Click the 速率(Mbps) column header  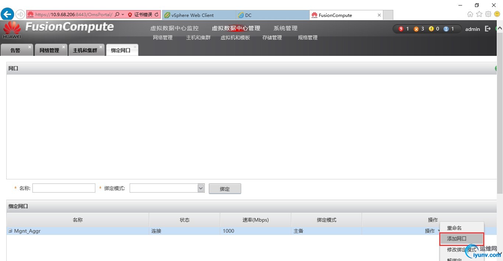[x=256, y=220]
